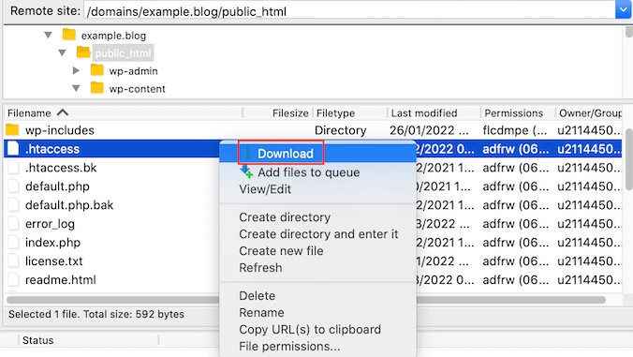
Task: Select the .htaccess.bk file name
Action: point(61,168)
